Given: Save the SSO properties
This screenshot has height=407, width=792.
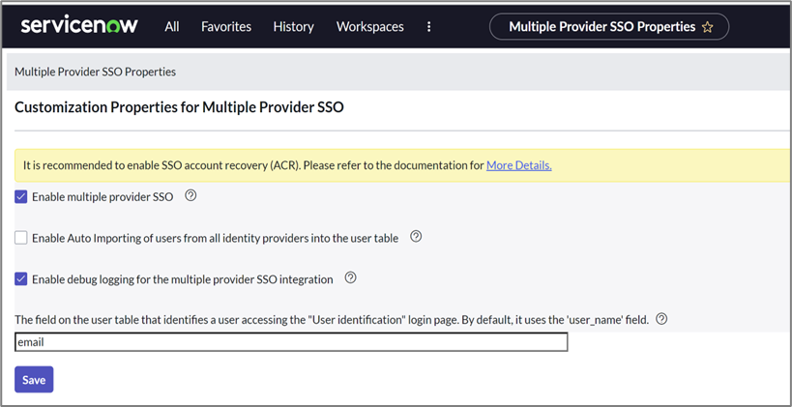Looking at the screenshot, I should 34,380.
